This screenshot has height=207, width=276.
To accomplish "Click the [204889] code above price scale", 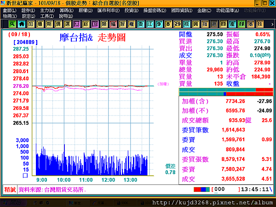I will pos(25,42).
